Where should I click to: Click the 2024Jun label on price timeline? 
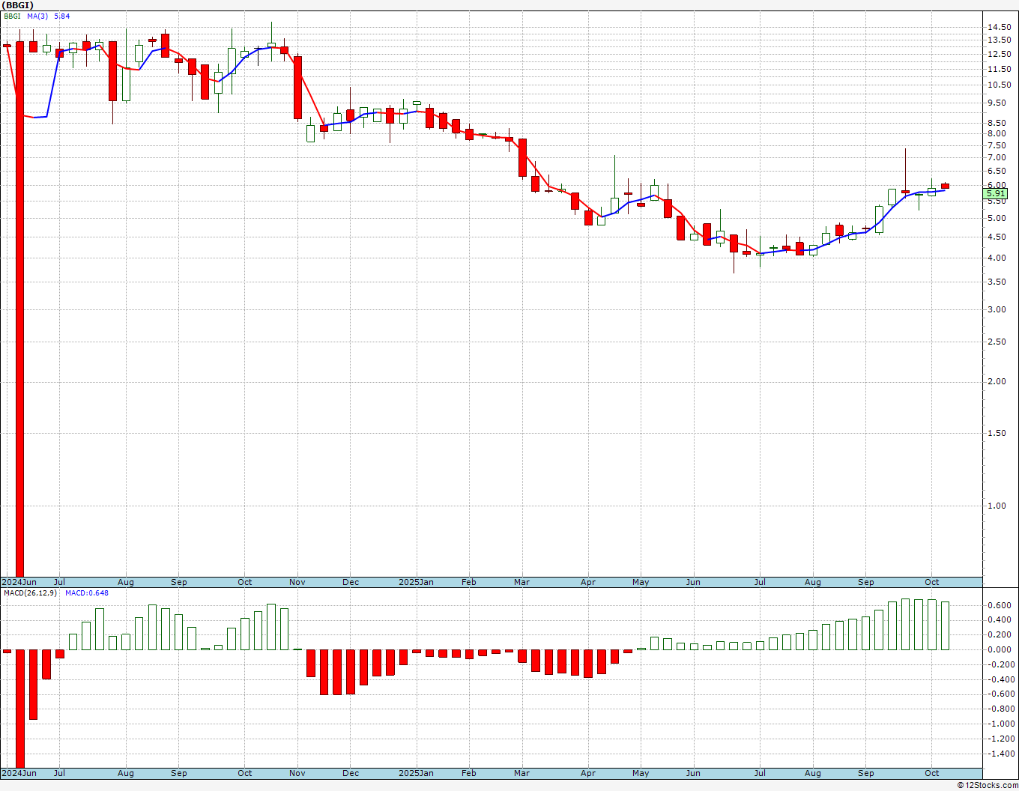click(x=19, y=582)
